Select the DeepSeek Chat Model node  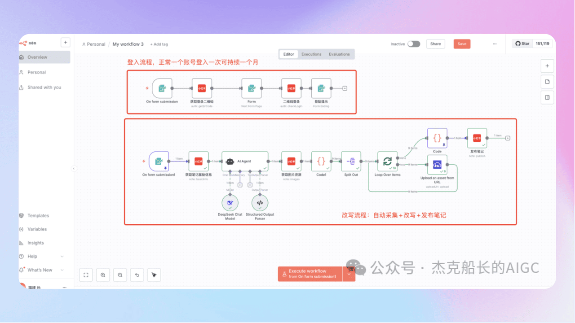point(230,203)
